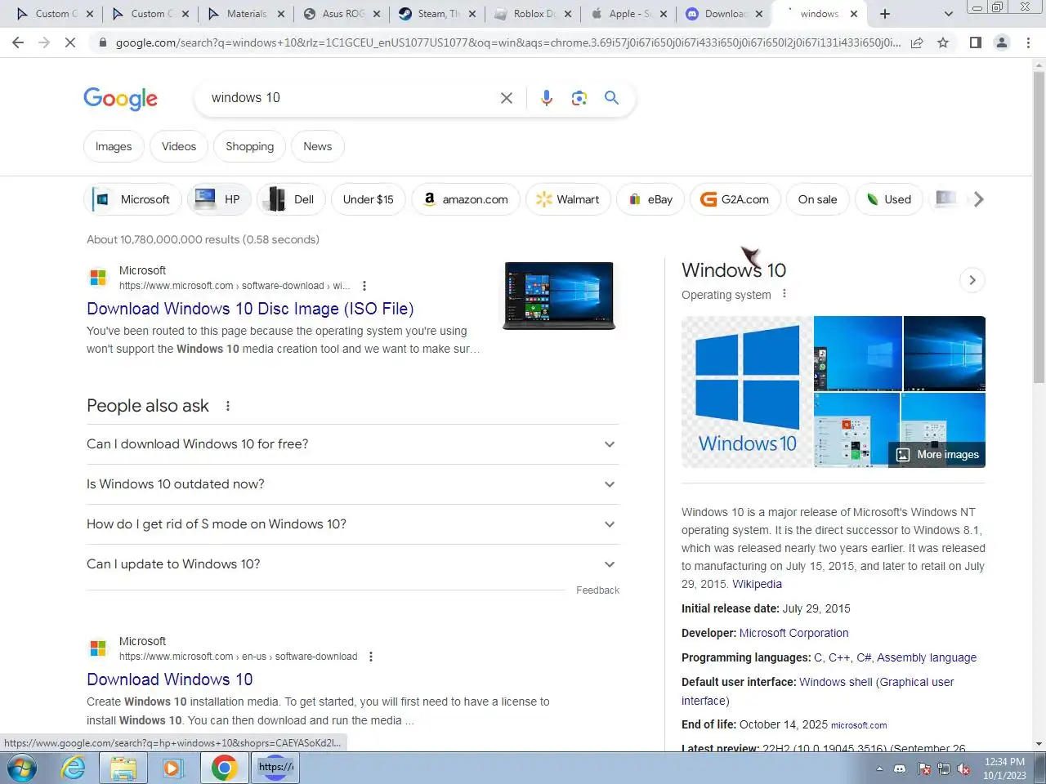
Task: Click the muted volume tray icon
Action: (x=963, y=769)
